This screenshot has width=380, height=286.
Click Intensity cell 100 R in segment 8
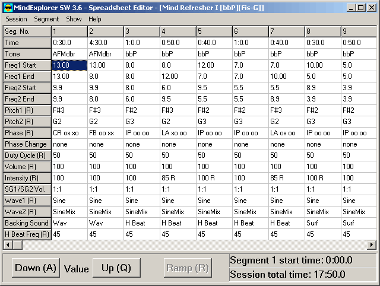(x=323, y=178)
